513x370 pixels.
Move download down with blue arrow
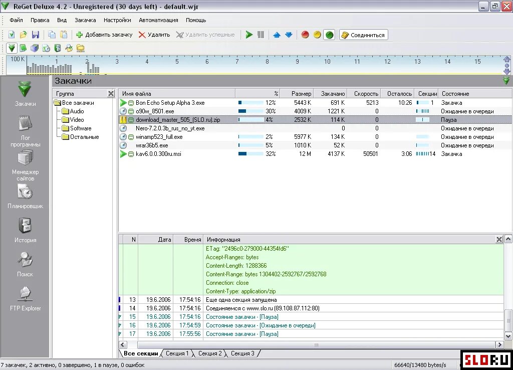[289, 35]
